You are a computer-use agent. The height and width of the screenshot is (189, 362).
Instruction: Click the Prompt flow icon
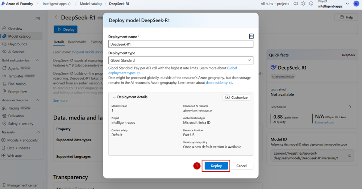click(4, 92)
